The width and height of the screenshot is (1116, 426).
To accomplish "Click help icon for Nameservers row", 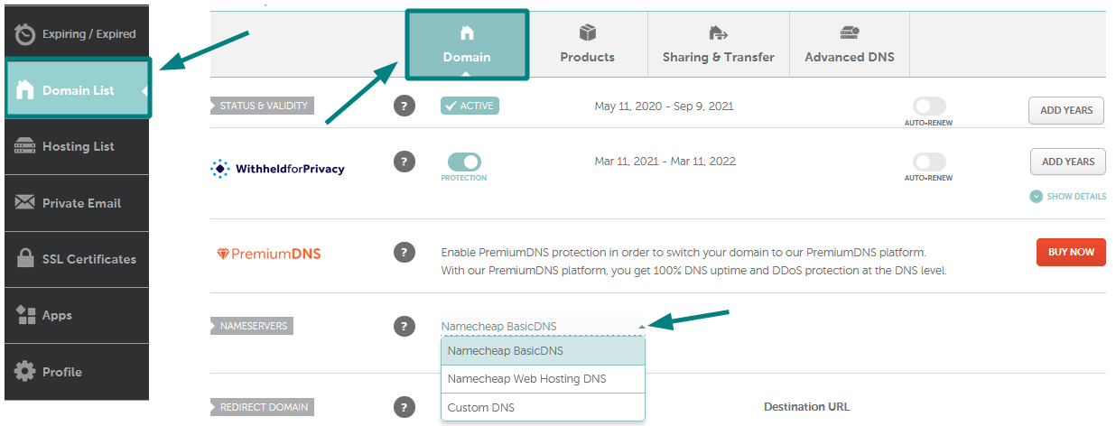I will click(405, 326).
